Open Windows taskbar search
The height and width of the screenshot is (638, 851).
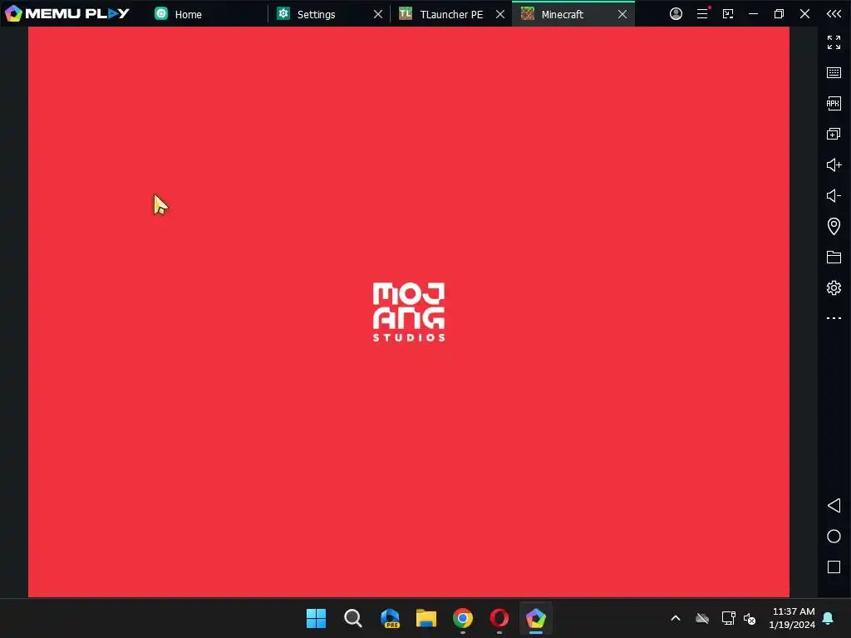pyautogui.click(x=352, y=618)
